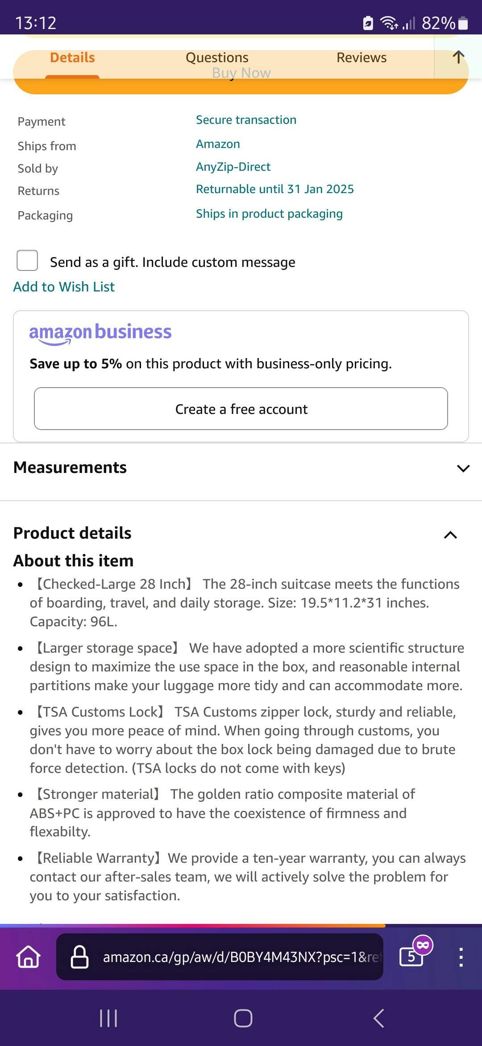Check the Send as a gift checkbox

coord(27,261)
